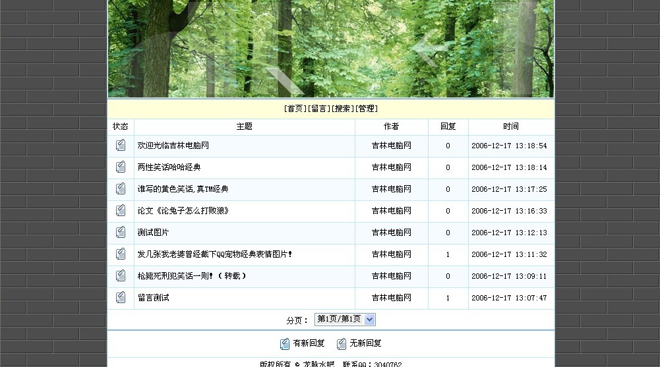Click the status icon for QQ宠物经典表情图片 row
The height and width of the screenshot is (367, 660).
pos(121,254)
